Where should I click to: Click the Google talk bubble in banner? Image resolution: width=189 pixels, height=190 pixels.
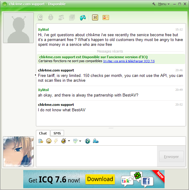tap(127, 181)
